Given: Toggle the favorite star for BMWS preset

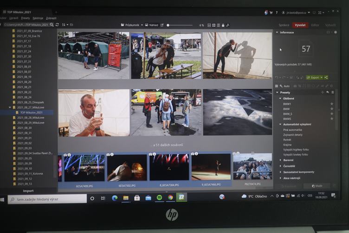Looking at the screenshot, I should pyautogui.click(x=332, y=119).
